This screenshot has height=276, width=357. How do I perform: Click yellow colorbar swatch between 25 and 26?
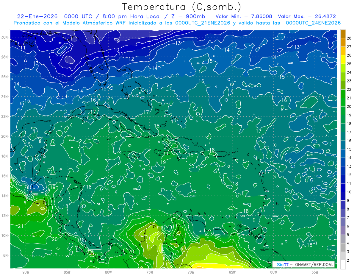tap(343, 60)
